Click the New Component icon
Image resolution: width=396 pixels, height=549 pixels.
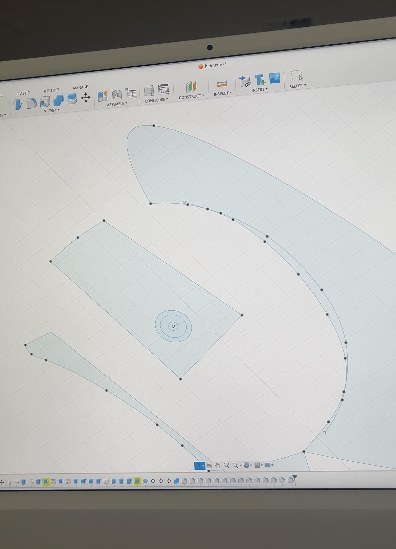click(103, 96)
